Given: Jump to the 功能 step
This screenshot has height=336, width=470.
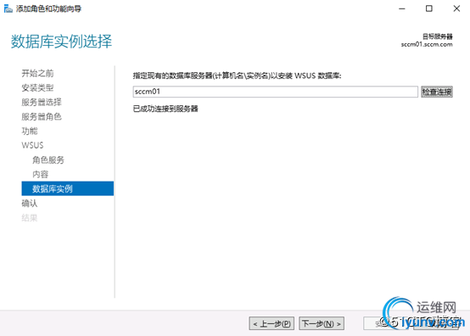Looking at the screenshot, I should pos(30,131).
